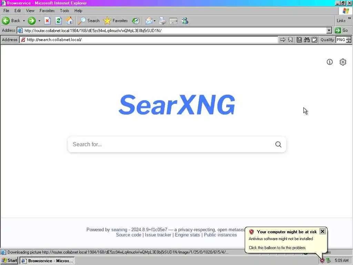Open the Issue tracker link
The width and height of the screenshot is (353, 265).
point(158,235)
